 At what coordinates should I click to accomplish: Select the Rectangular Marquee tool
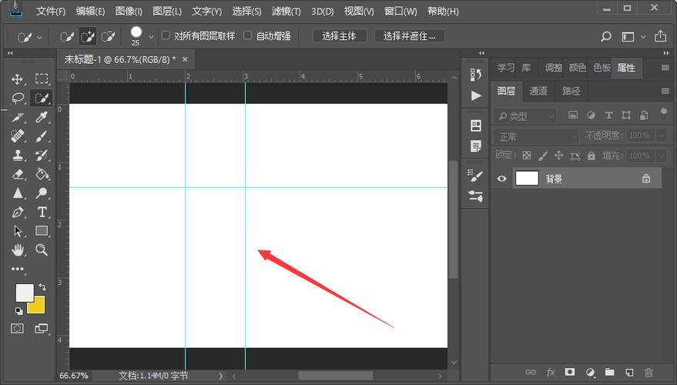[42, 79]
